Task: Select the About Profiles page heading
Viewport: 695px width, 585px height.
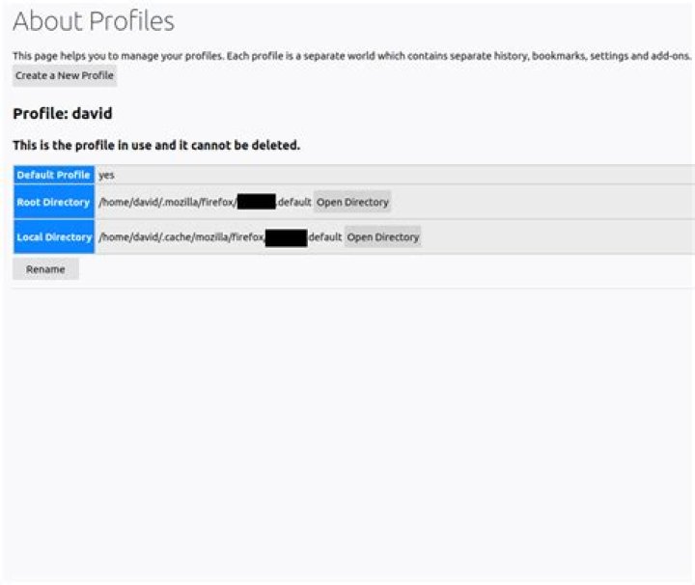Action: [x=94, y=21]
